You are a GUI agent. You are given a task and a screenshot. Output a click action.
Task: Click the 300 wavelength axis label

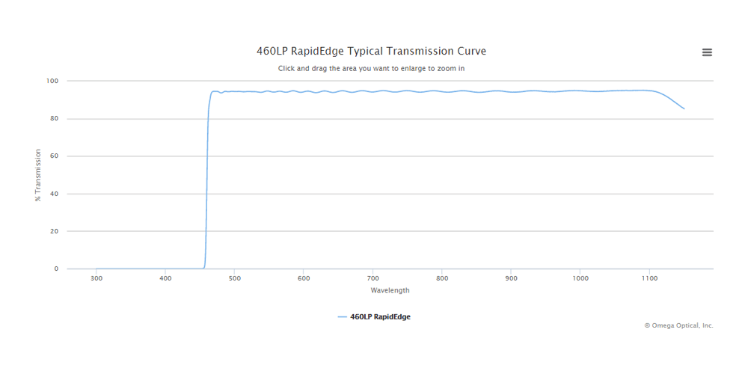[96, 278]
